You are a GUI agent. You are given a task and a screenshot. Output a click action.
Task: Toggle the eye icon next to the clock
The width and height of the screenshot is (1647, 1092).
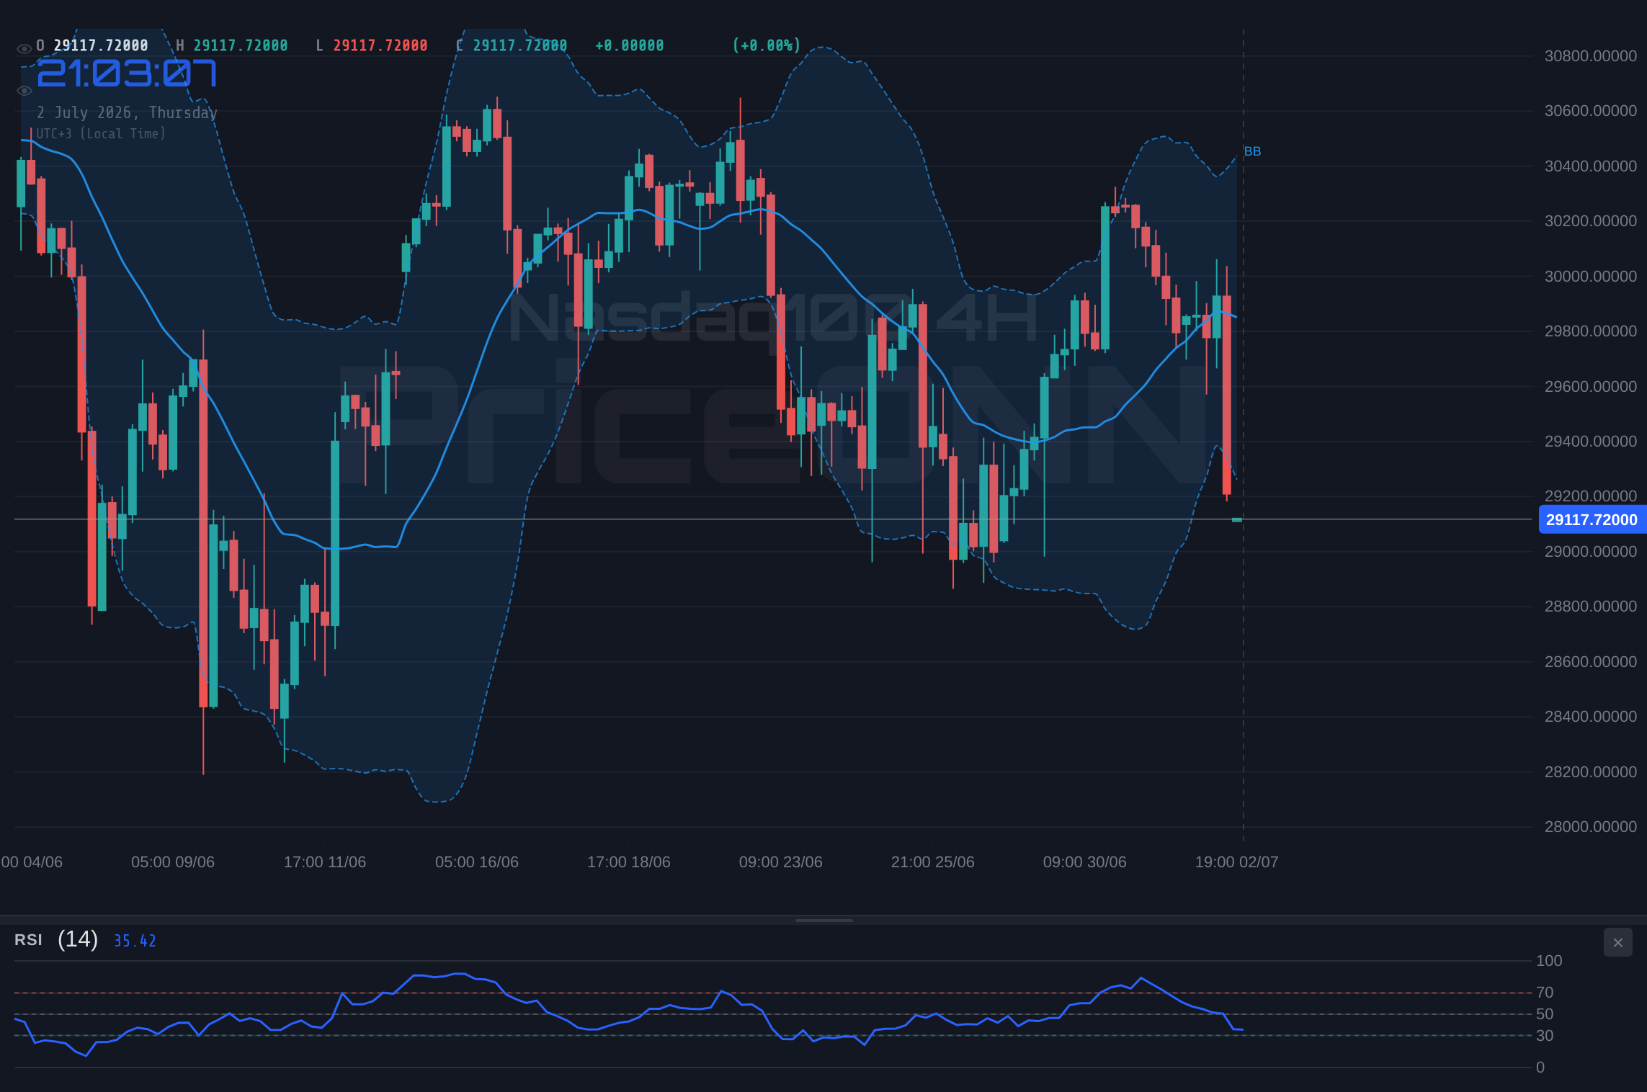(x=24, y=91)
